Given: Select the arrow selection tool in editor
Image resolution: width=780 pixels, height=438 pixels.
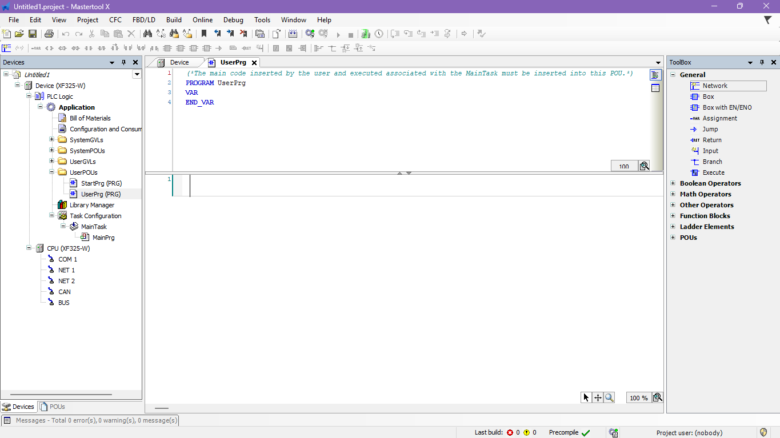Looking at the screenshot, I should coord(586,398).
